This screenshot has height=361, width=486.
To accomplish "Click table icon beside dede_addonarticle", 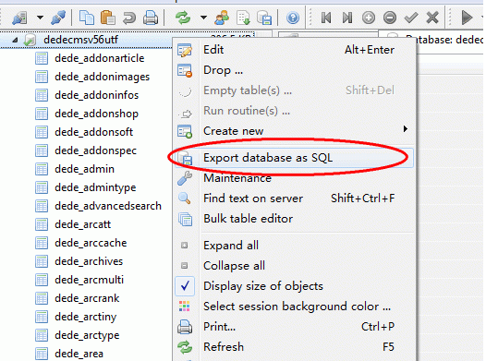I will click(x=42, y=58).
